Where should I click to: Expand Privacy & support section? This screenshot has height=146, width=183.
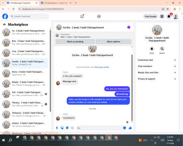coord(157,79)
